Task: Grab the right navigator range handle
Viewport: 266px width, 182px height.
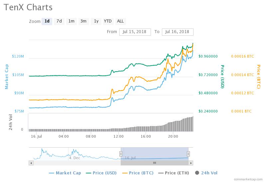Action: point(188,154)
